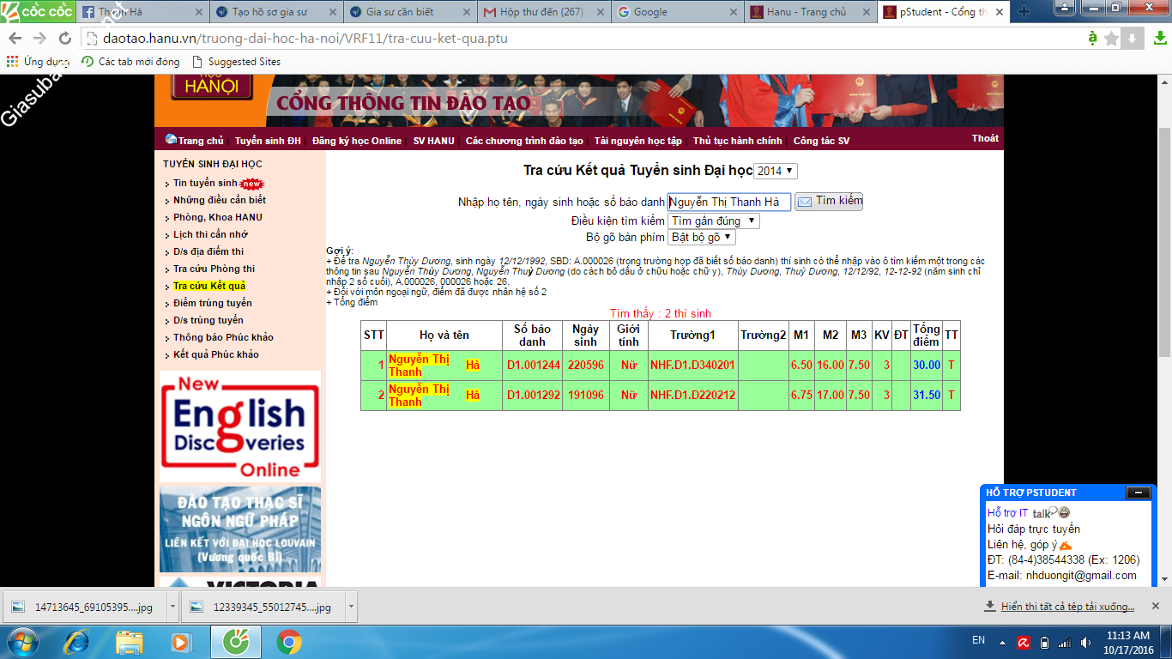Open Google Chrome from the taskbar
The width and height of the screenshot is (1172, 659).
pyautogui.click(x=289, y=641)
